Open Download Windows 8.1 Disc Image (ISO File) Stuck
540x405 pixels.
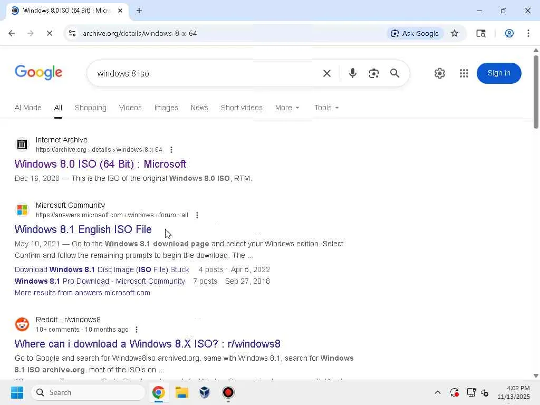point(102,269)
